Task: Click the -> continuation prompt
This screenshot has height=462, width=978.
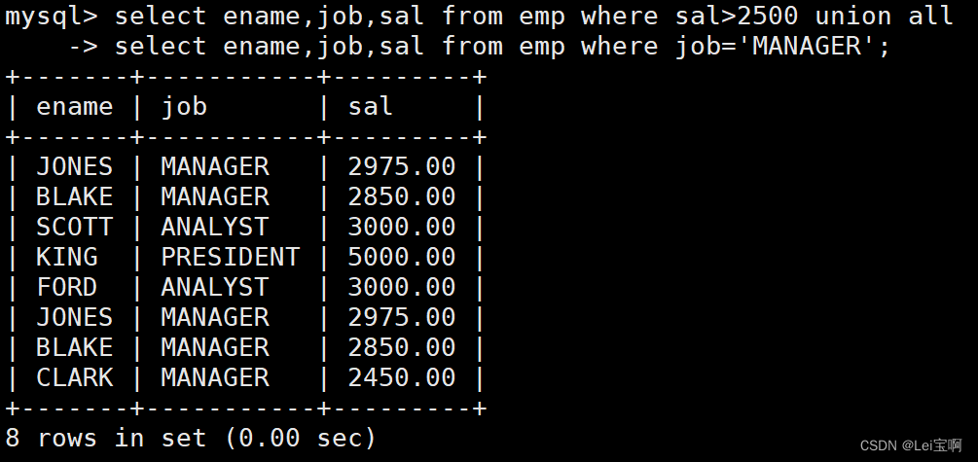Action: click(82, 46)
